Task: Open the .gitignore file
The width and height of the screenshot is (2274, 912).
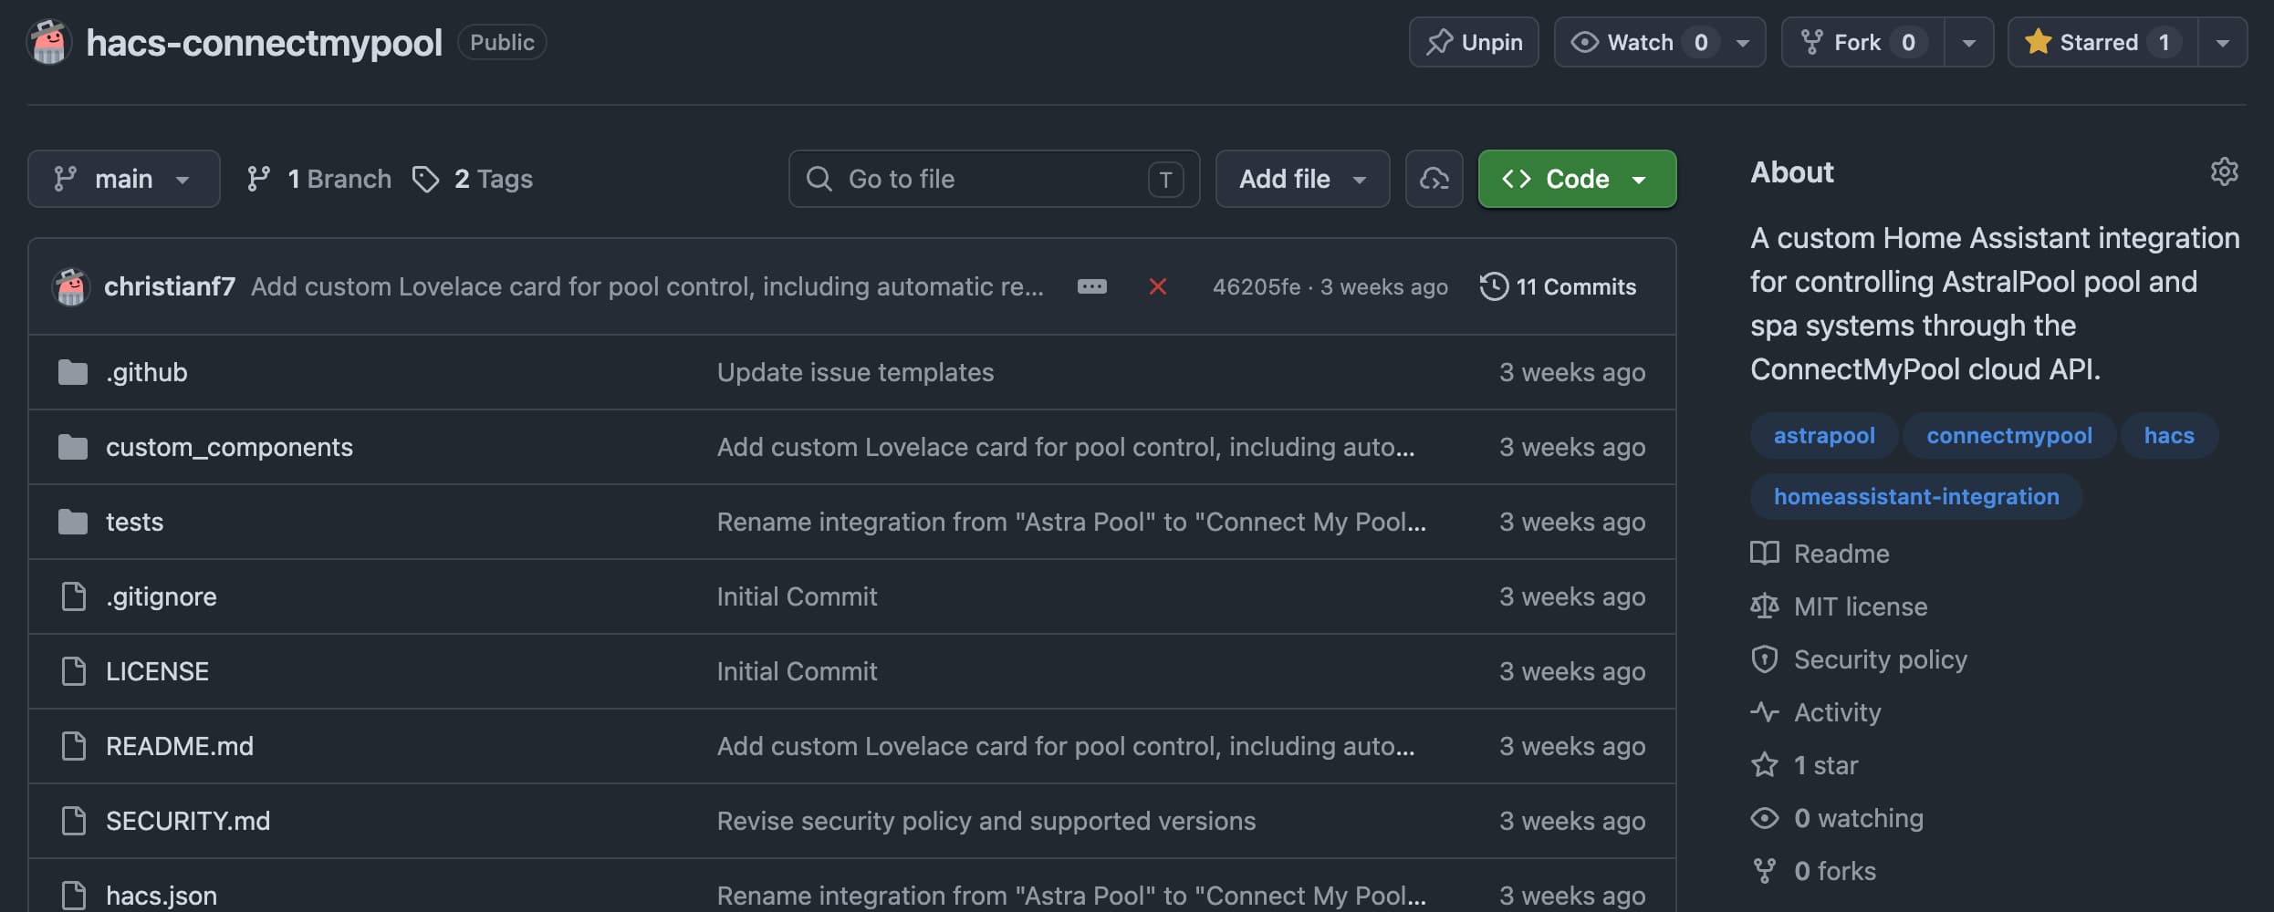Action: 162,596
